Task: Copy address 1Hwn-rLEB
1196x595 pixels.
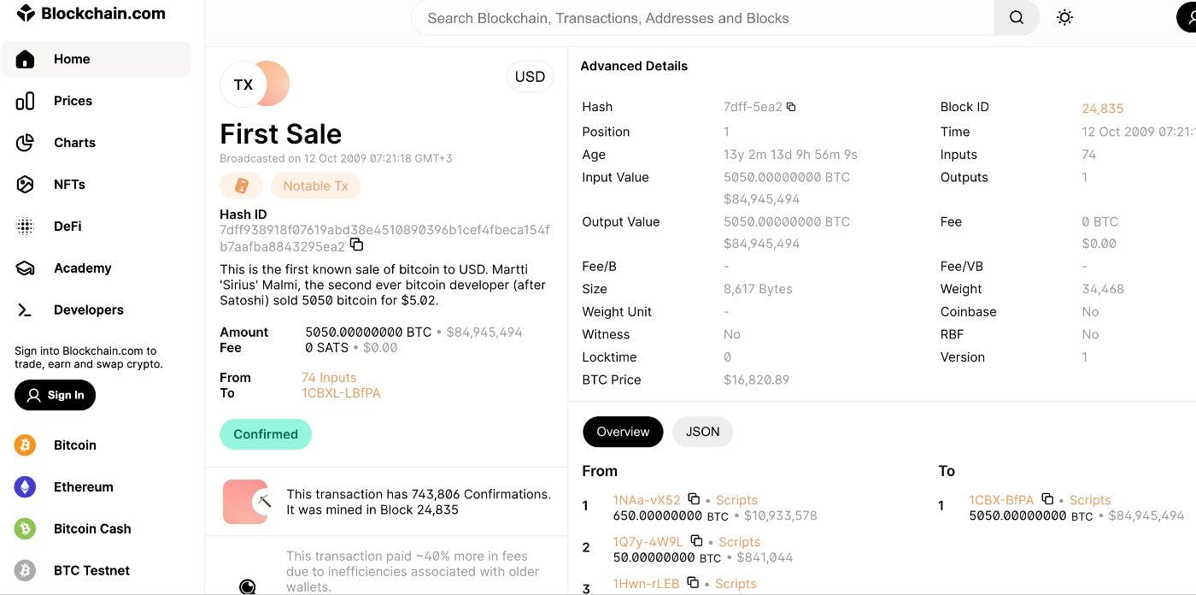Action: coord(693,583)
